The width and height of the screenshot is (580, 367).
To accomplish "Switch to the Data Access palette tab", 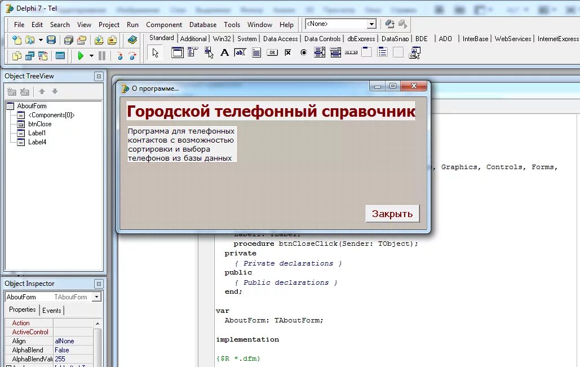I will coord(280,38).
